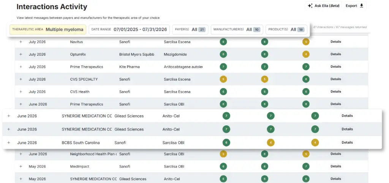
Task: Click first yellow 5 in Neighborhood Health row
Action: (x=223, y=154)
